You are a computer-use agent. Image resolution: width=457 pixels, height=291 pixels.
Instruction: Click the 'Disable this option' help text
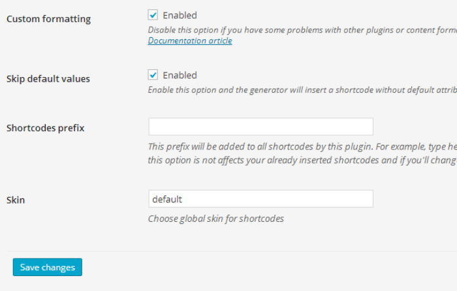click(302, 30)
